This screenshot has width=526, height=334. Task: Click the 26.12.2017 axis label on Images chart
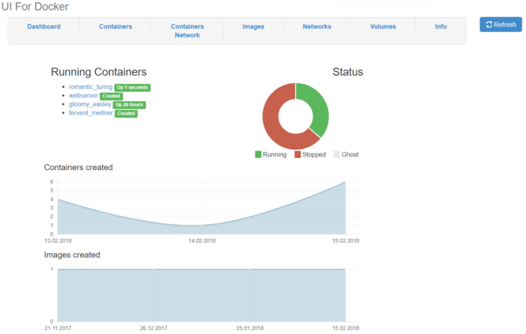pos(154,328)
